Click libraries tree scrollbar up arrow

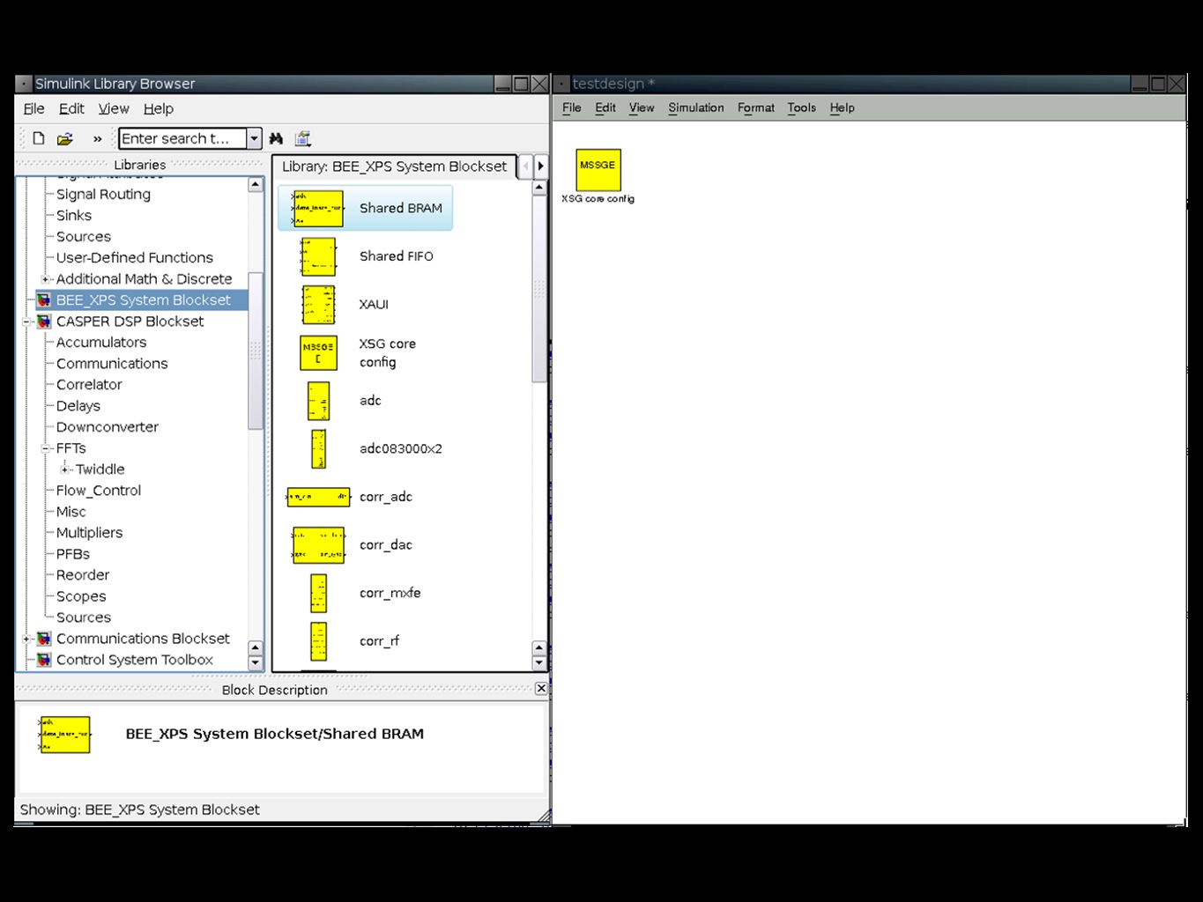tap(256, 185)
